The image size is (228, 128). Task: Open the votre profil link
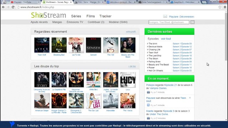pos(131,32)
